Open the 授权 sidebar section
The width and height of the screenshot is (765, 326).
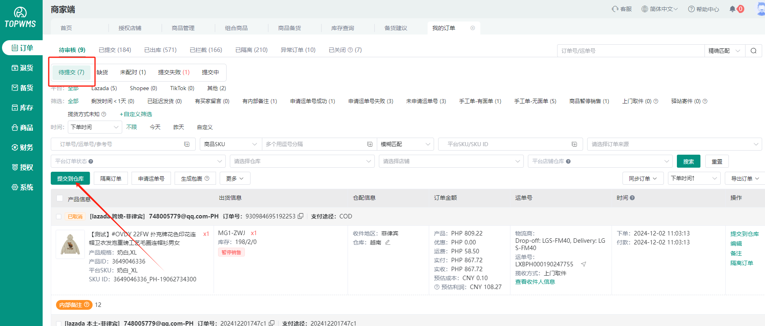coord(22,167)
